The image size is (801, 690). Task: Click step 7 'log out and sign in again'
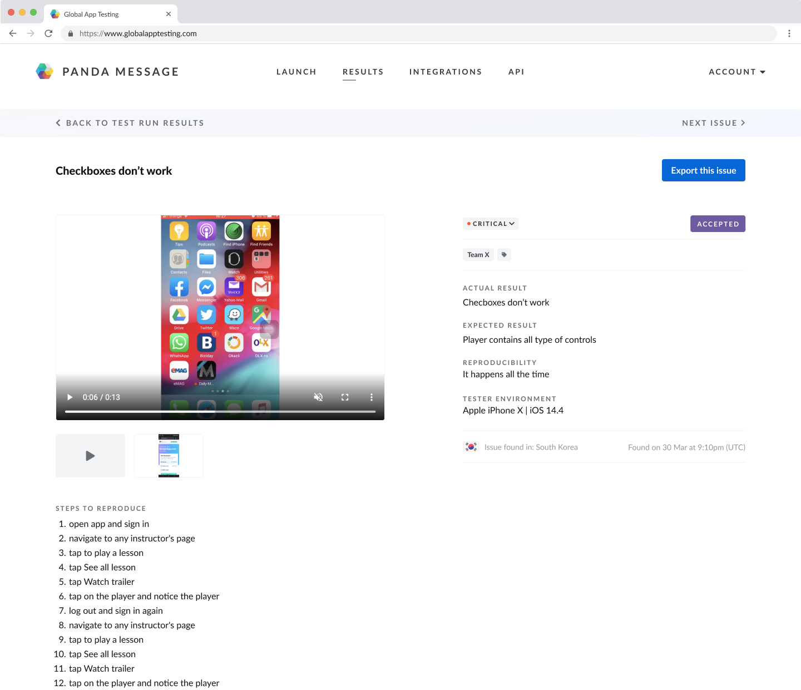(116, 611)
